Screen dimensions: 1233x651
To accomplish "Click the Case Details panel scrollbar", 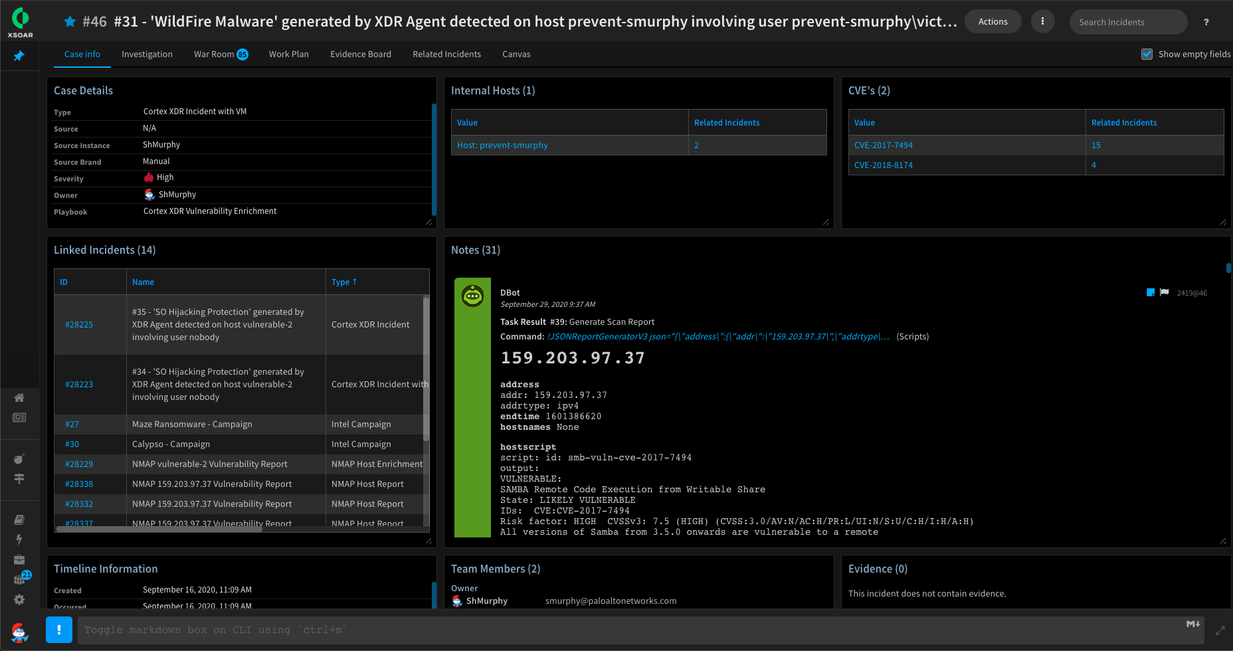I will [434, 159].
